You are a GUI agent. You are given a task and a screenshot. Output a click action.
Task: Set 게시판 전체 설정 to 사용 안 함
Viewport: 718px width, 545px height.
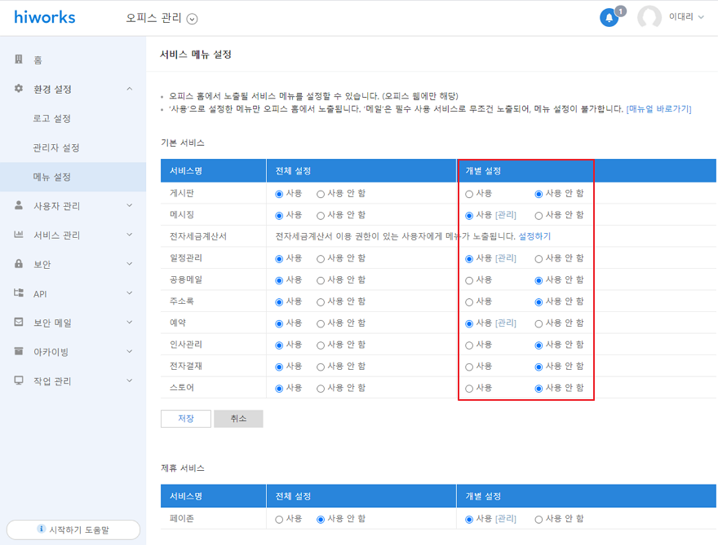(321, 194)
